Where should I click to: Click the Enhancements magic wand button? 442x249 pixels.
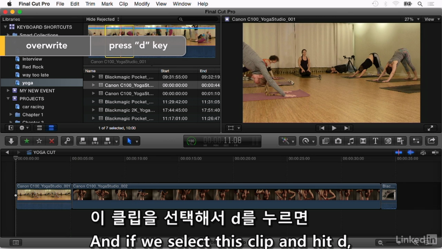point(285,141)
